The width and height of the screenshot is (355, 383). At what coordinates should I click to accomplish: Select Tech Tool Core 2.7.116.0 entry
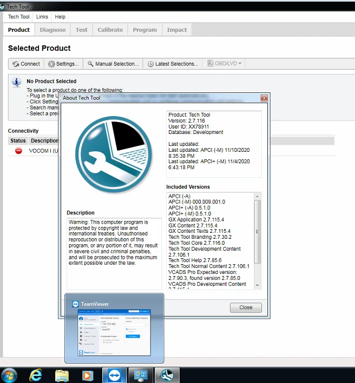[196, 243]
